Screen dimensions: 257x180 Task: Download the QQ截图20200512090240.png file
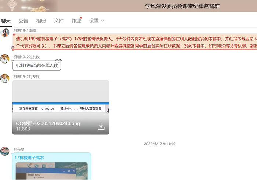(101, 127)
